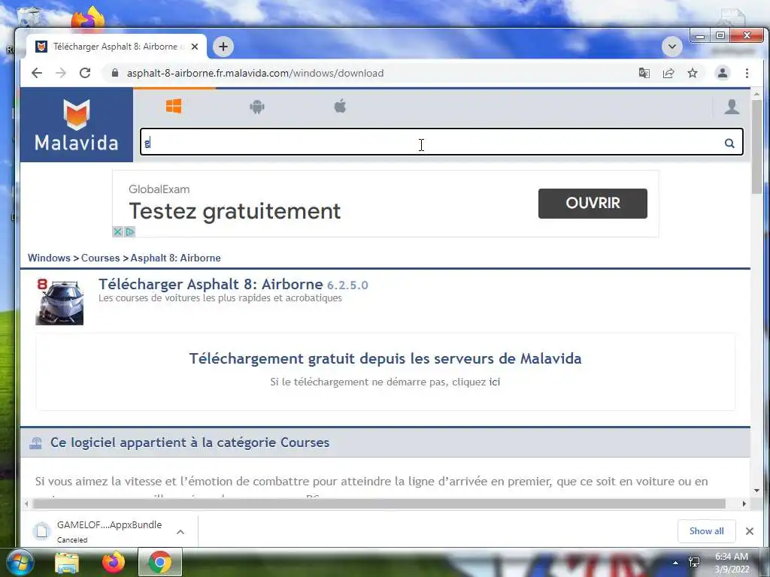The width and height of the screenshot is (770, 577).
Task: Show hidden system tray icons
Action: pyautogui.click(x=675, y=563)
